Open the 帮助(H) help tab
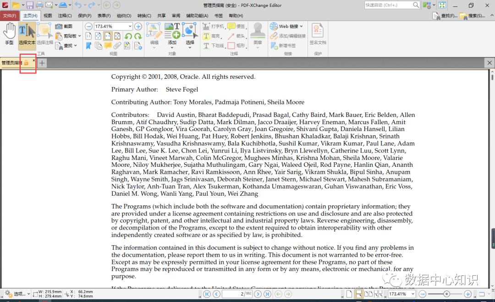Screen dimensions: 495x302 click(236, 16)
